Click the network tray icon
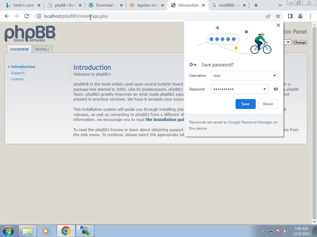Viewport: 317px width, 237px height. 271,231
